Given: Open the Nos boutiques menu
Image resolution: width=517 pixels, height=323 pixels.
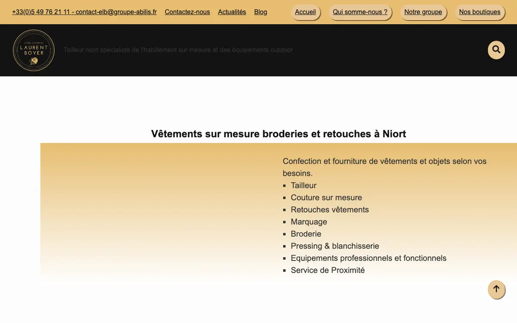Looking at the screenshot, I should 480,12.
